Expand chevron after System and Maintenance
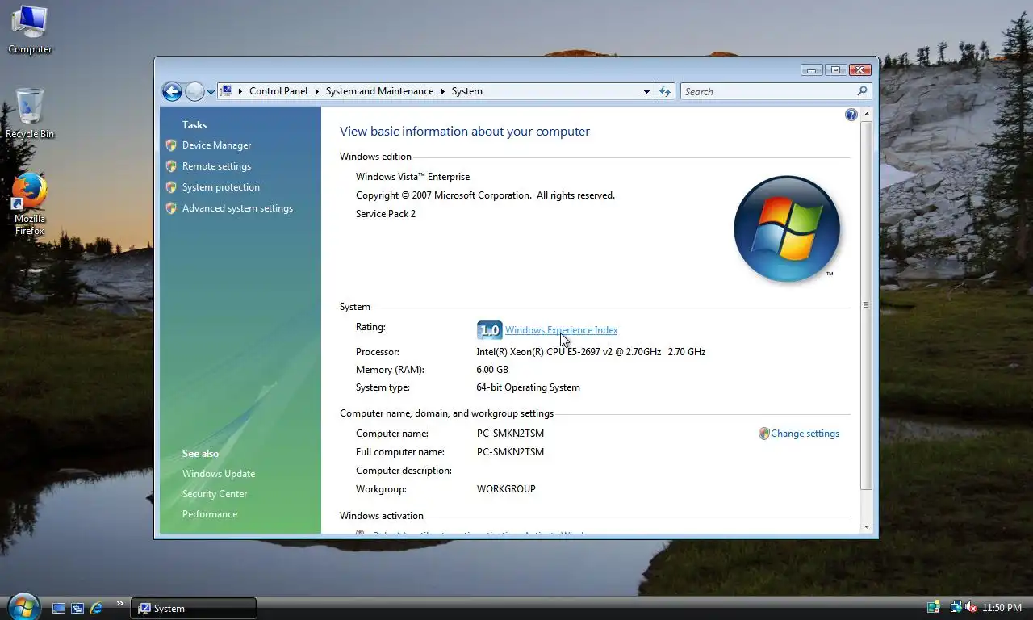 pos(442,91)
